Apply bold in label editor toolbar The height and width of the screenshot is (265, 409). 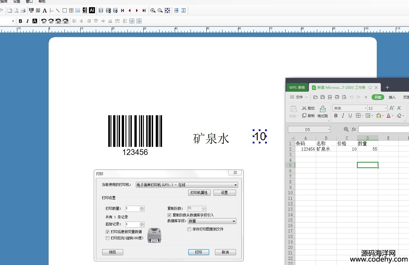[20, 21]
